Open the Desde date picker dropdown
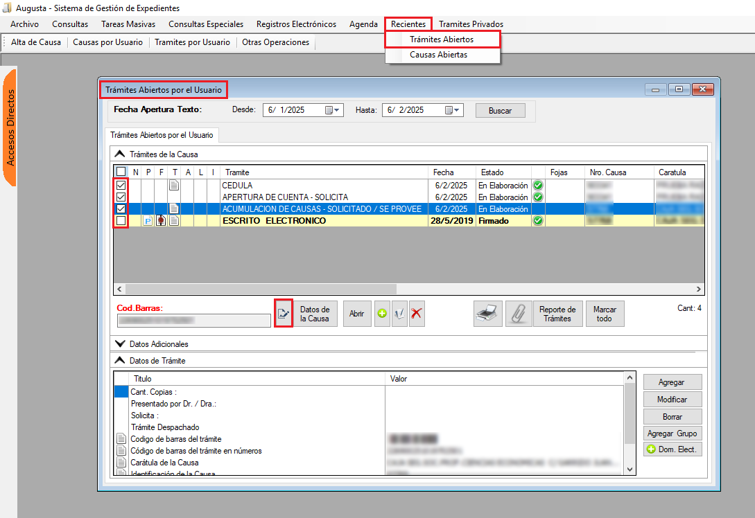Screen dimensions: 755x518 coord(336,110)
